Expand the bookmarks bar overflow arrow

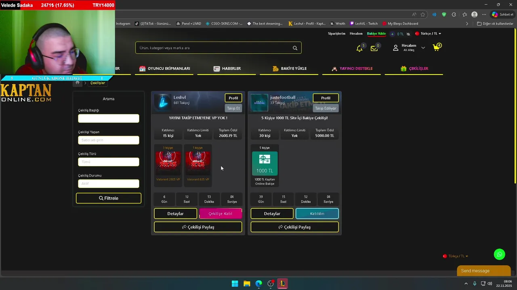pos(467,24)
